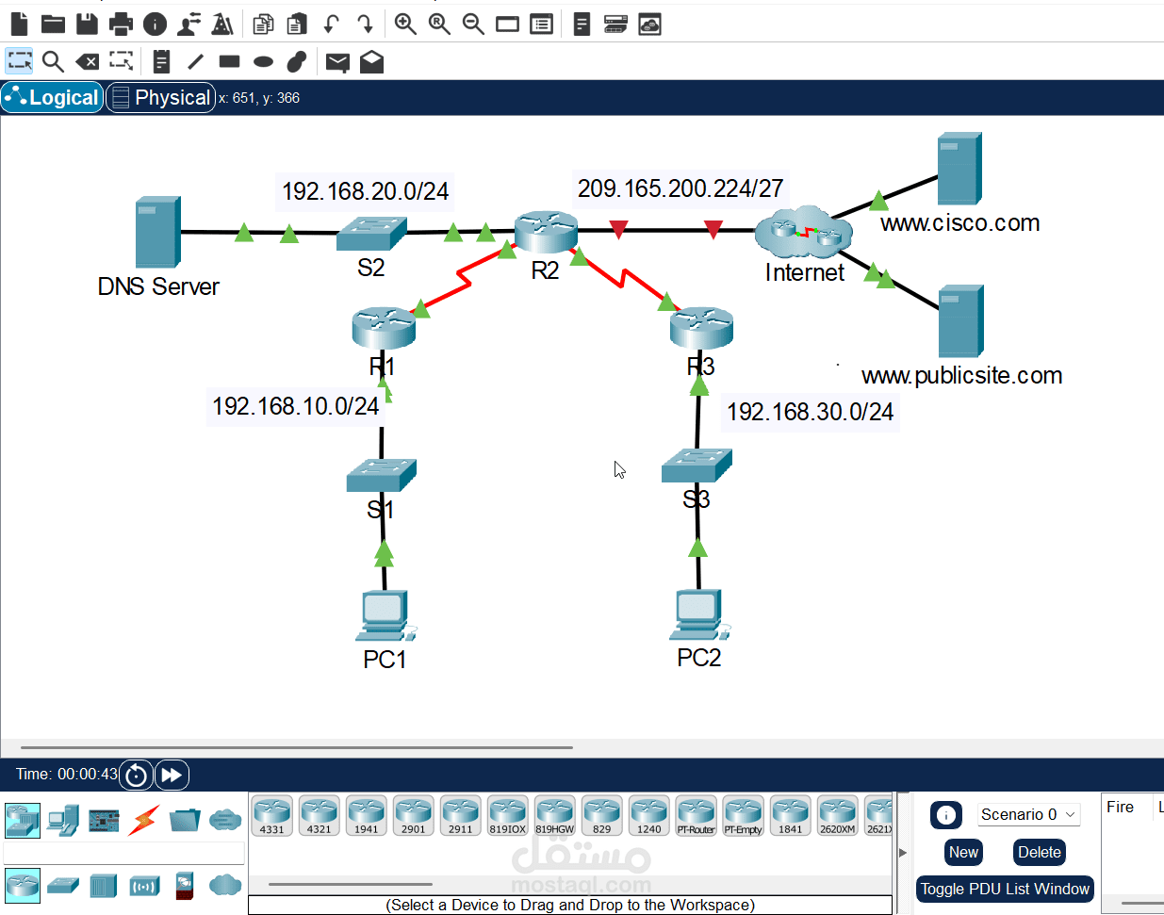Pick the 2911 router model
The image size is (1164, 915).
tap(461, 816)
